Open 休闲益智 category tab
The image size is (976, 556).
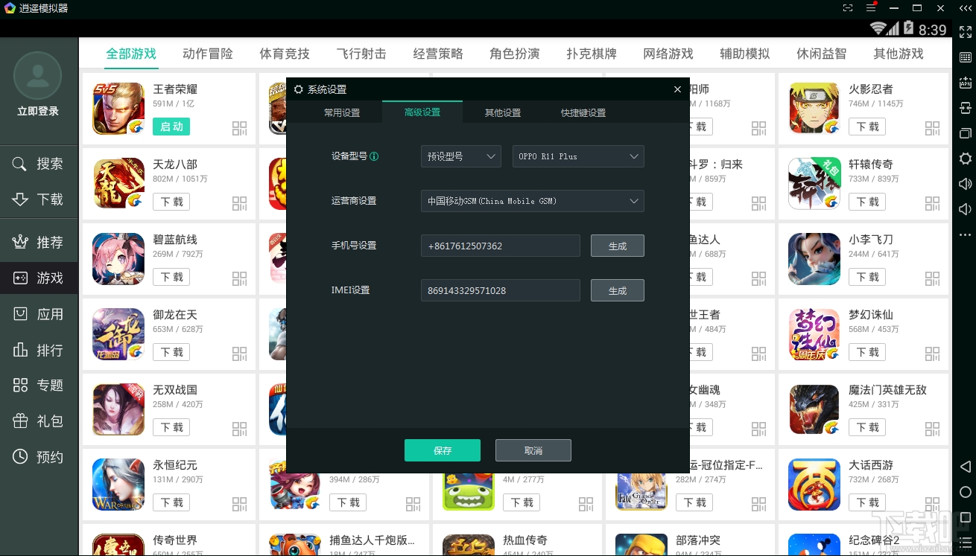pos(822,54)
